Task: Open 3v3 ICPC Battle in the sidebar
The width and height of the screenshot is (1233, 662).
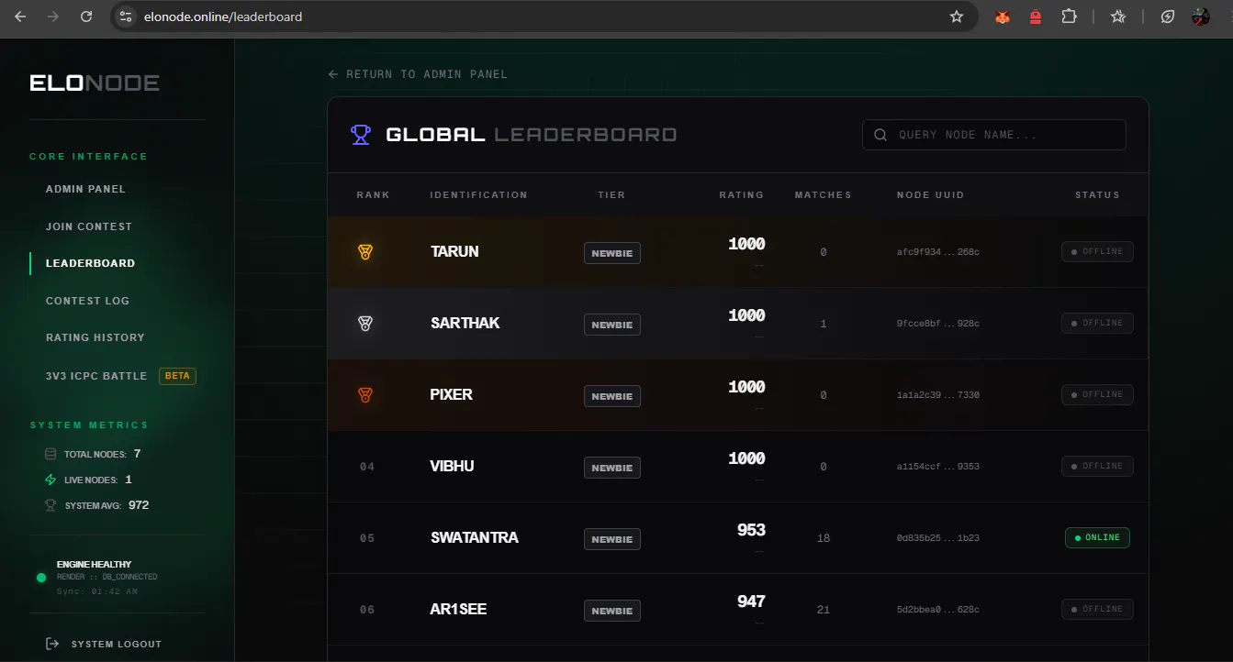Action: click(x=96, y=376)
